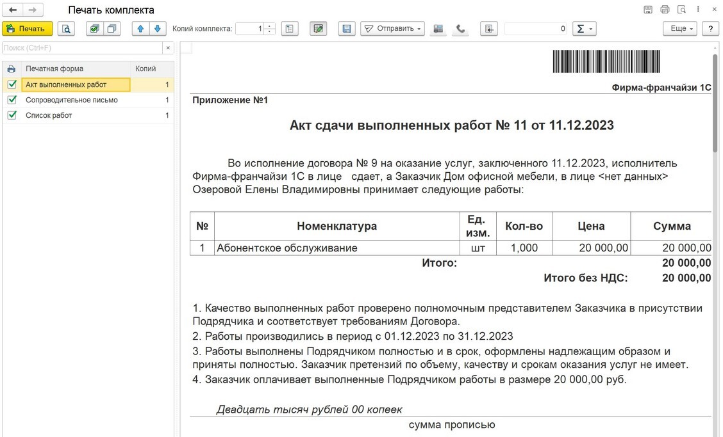The height and width of the screenshot is (437, 723).
Task: Click the yellow Печать button
Action: click(x=27, y=29)
